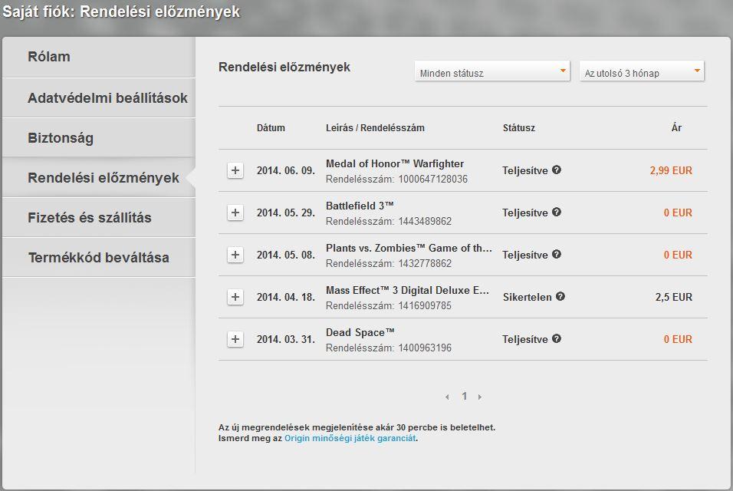Click the 2,99 EUR price
The image size is (733, 491).
671,170
